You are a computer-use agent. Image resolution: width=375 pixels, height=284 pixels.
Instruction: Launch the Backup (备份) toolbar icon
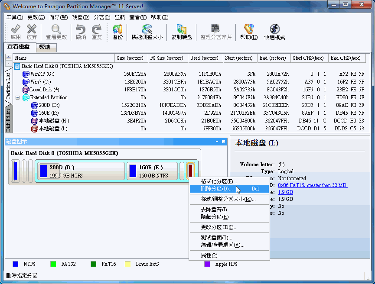(x=117, y=29)
